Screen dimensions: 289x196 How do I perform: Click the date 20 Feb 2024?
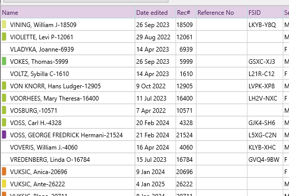click(x=153, y=123)
